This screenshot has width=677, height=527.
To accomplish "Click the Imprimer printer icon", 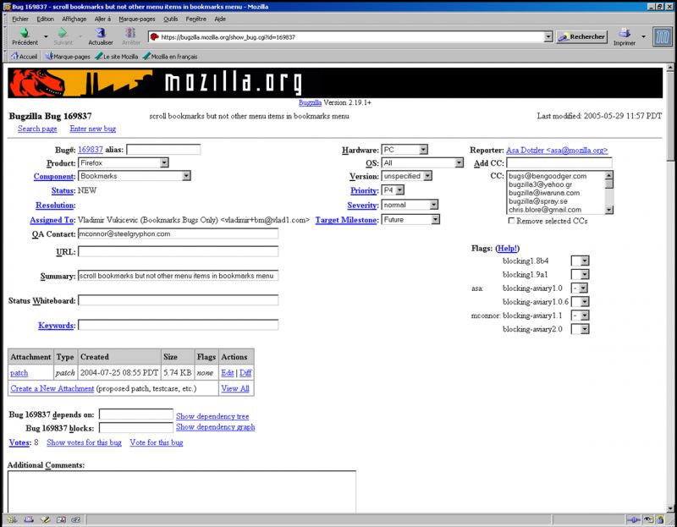I will click(624, 33).
